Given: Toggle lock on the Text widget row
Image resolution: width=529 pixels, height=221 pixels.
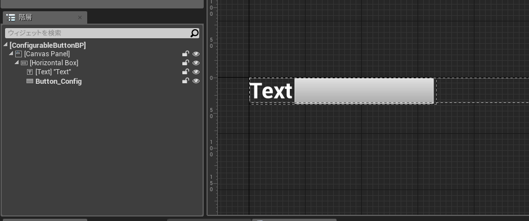Looking at the screenshot, I should 186,72.
